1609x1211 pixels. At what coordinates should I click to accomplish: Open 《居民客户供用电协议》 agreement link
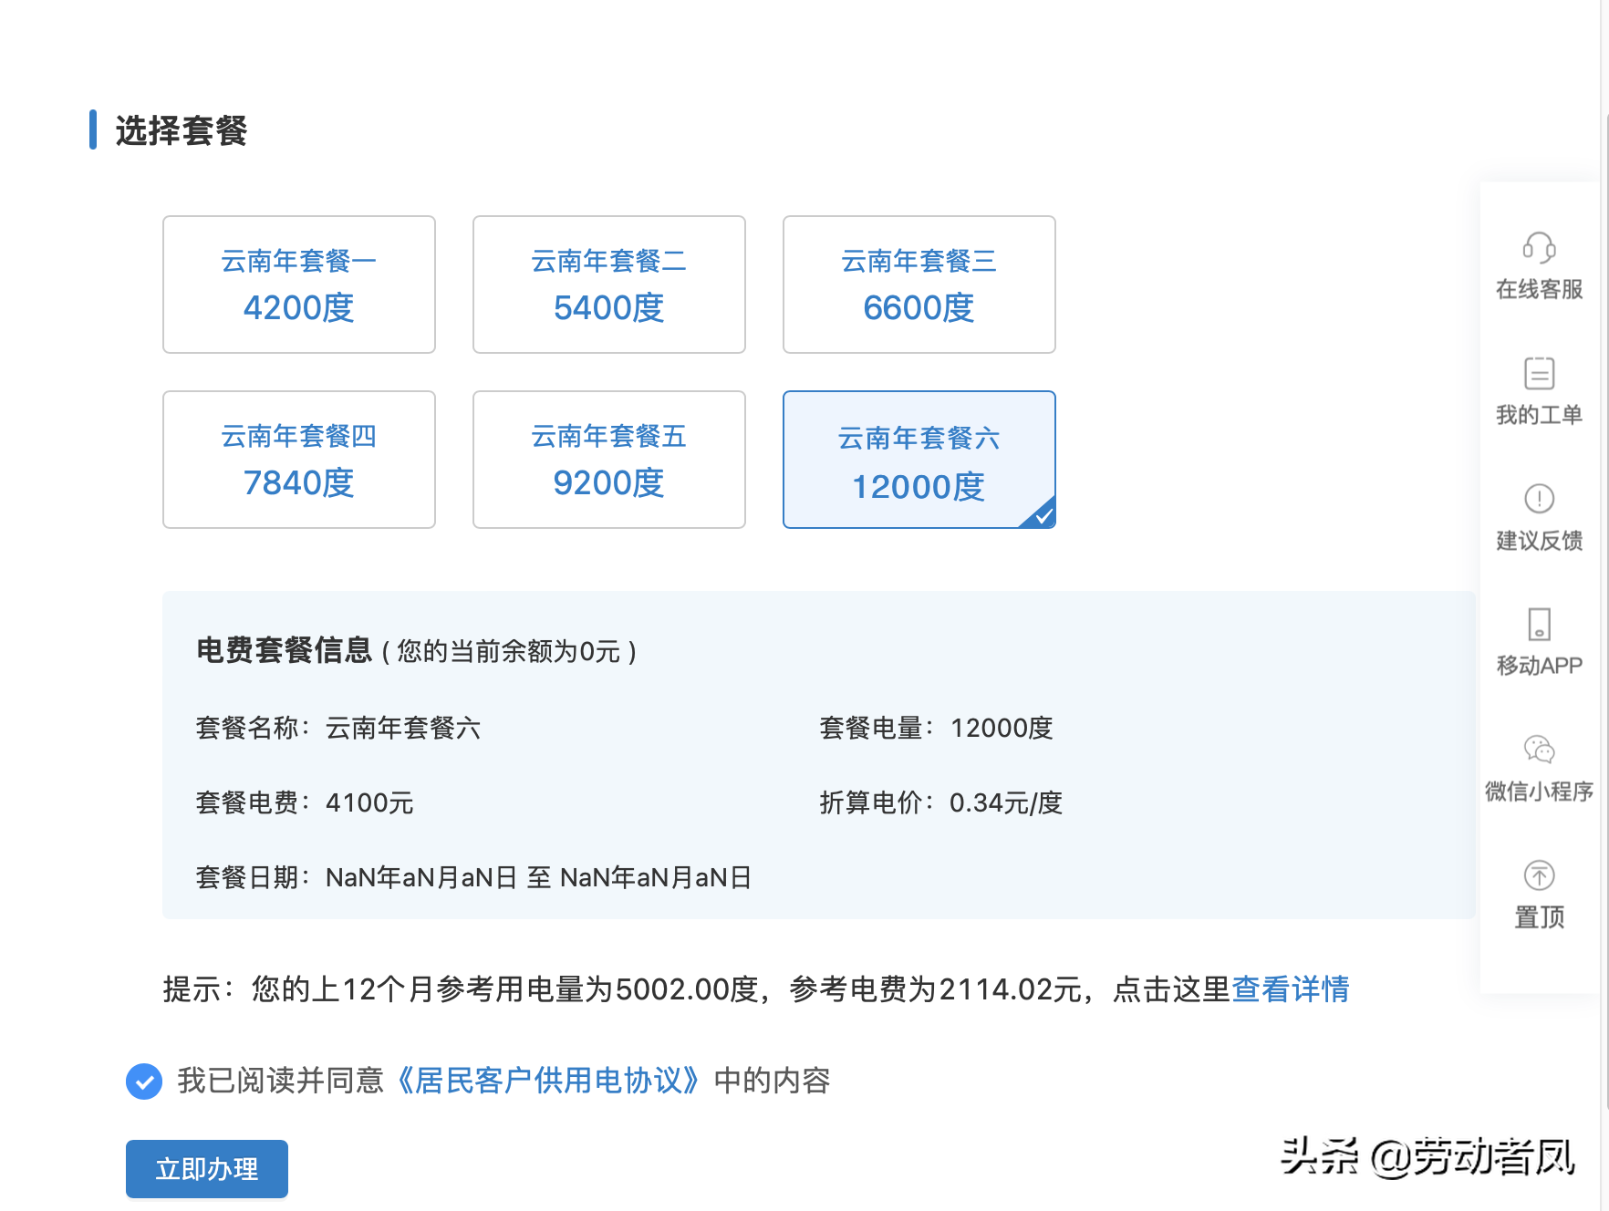tap(549, 1081)
